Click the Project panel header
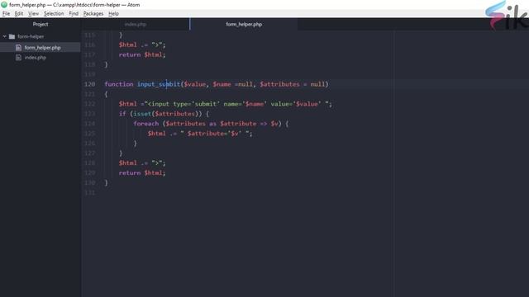The width and height of the screenshot is (529, 297). click(41, 24)
